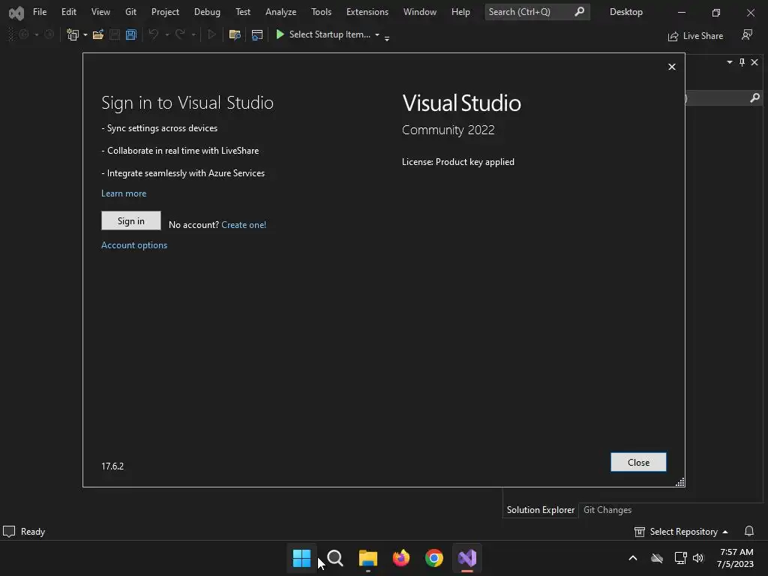Toggle the Solution Explorer auto-hide pin
The height and width of the screenshot is (576, 768).
pos(742,62)
